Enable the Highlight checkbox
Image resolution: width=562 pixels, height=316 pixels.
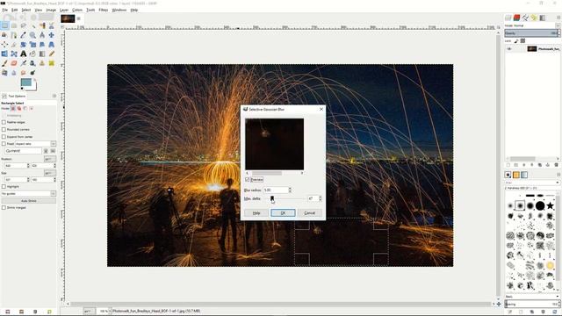click(4, 186)
